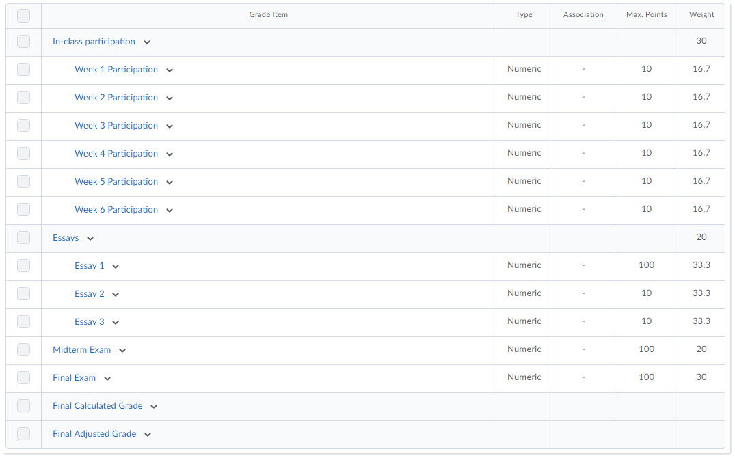Click the Essays category link
735x458 pixels.
pyautogui.click(x=66, y=238)
